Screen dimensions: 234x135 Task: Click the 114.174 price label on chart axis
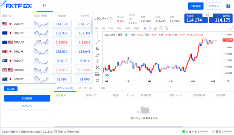(227, 40)
